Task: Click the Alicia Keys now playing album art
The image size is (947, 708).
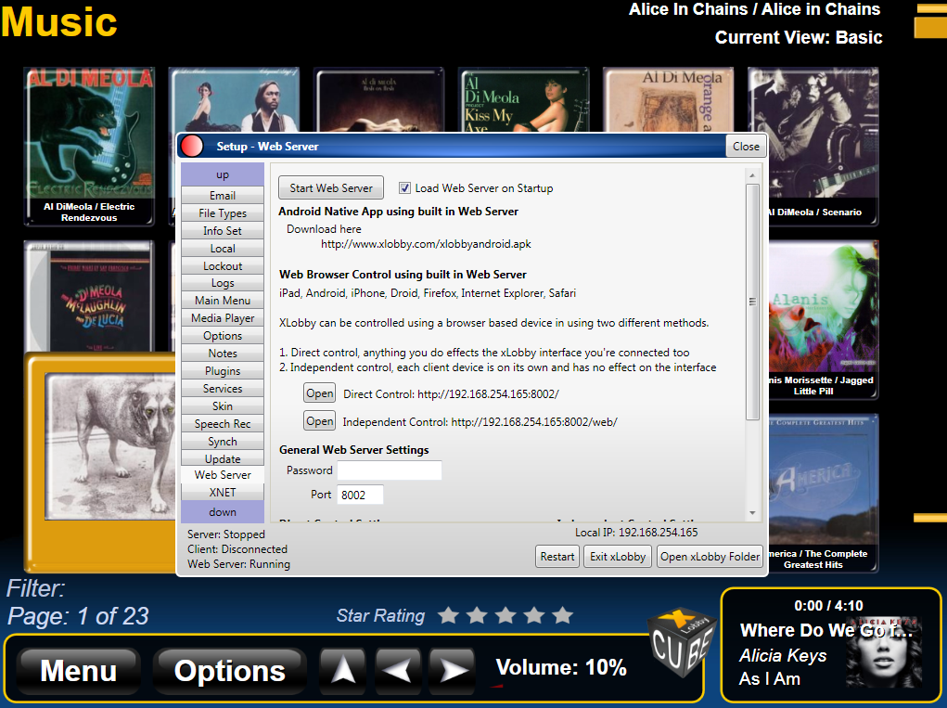Action: coord(884,652)
